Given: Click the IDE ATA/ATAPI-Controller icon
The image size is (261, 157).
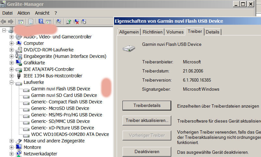Looking at the screenshot, I should [19, 70].
